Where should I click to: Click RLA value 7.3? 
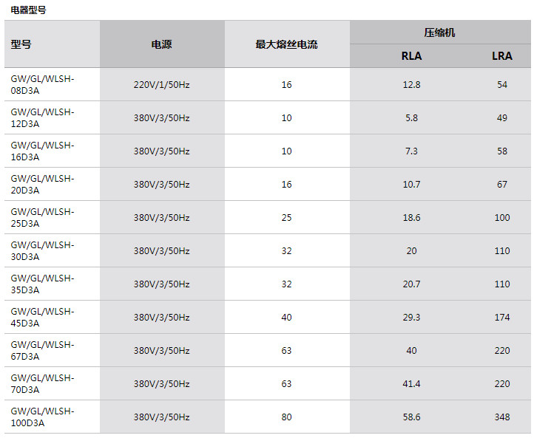(411, 151)
